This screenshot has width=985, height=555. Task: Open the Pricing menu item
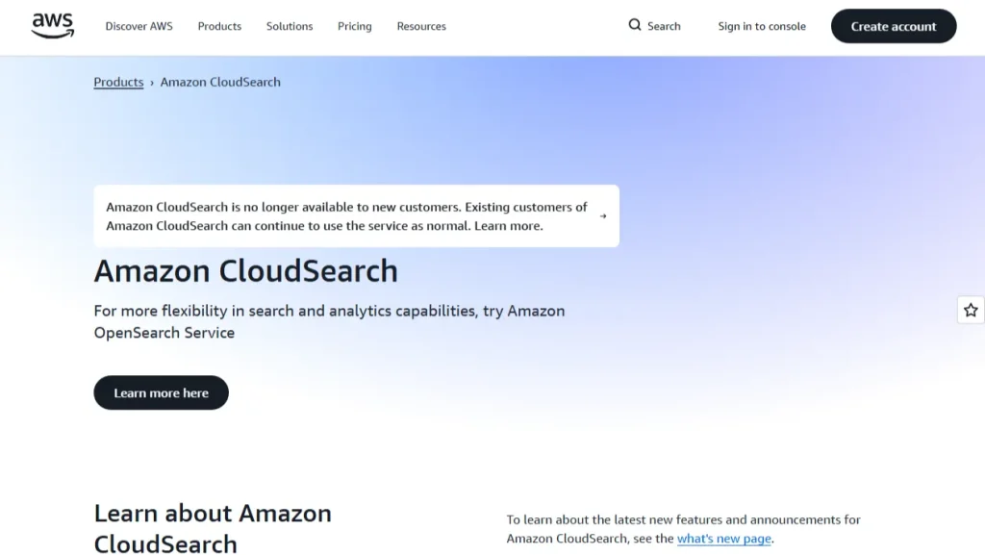pos(354,26)
